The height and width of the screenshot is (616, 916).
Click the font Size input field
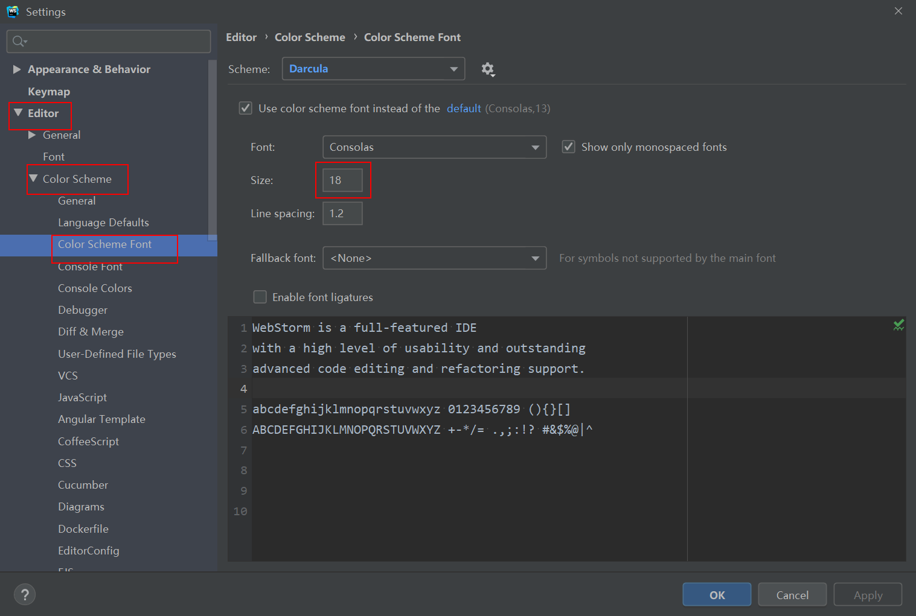[x=342, y=180]
